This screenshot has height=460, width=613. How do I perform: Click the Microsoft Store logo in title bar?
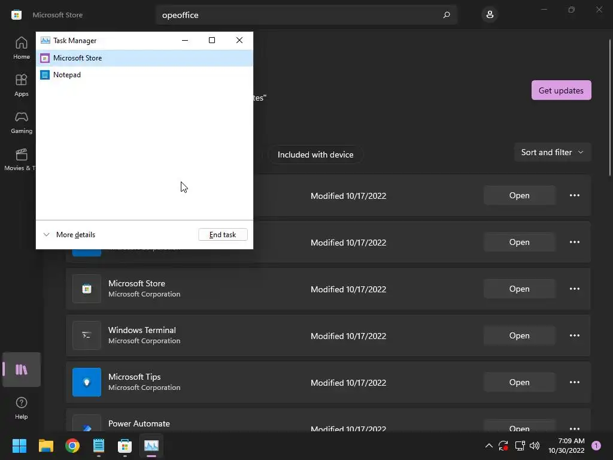pos(16,15)
